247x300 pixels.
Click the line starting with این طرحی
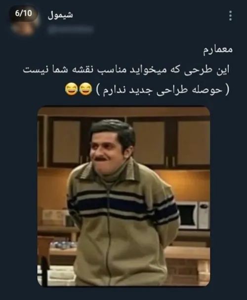[x=126, y=70]
